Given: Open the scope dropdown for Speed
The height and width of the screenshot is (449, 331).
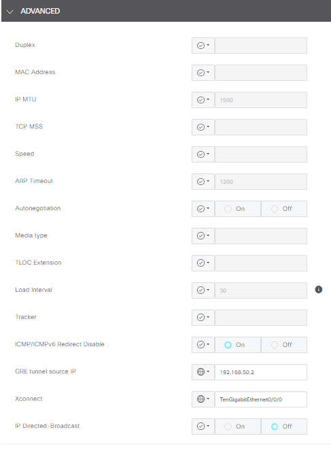Looking at the screenshot, I should pyautogui.click(x=203, y=154).
